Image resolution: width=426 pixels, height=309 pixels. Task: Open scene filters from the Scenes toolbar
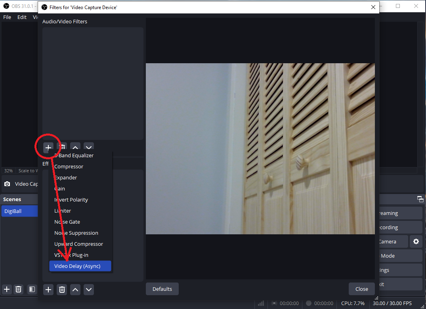point(32,289)
